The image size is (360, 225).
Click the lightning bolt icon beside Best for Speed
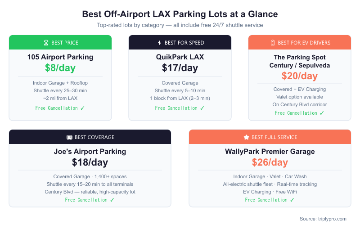[x=159, y=43]
